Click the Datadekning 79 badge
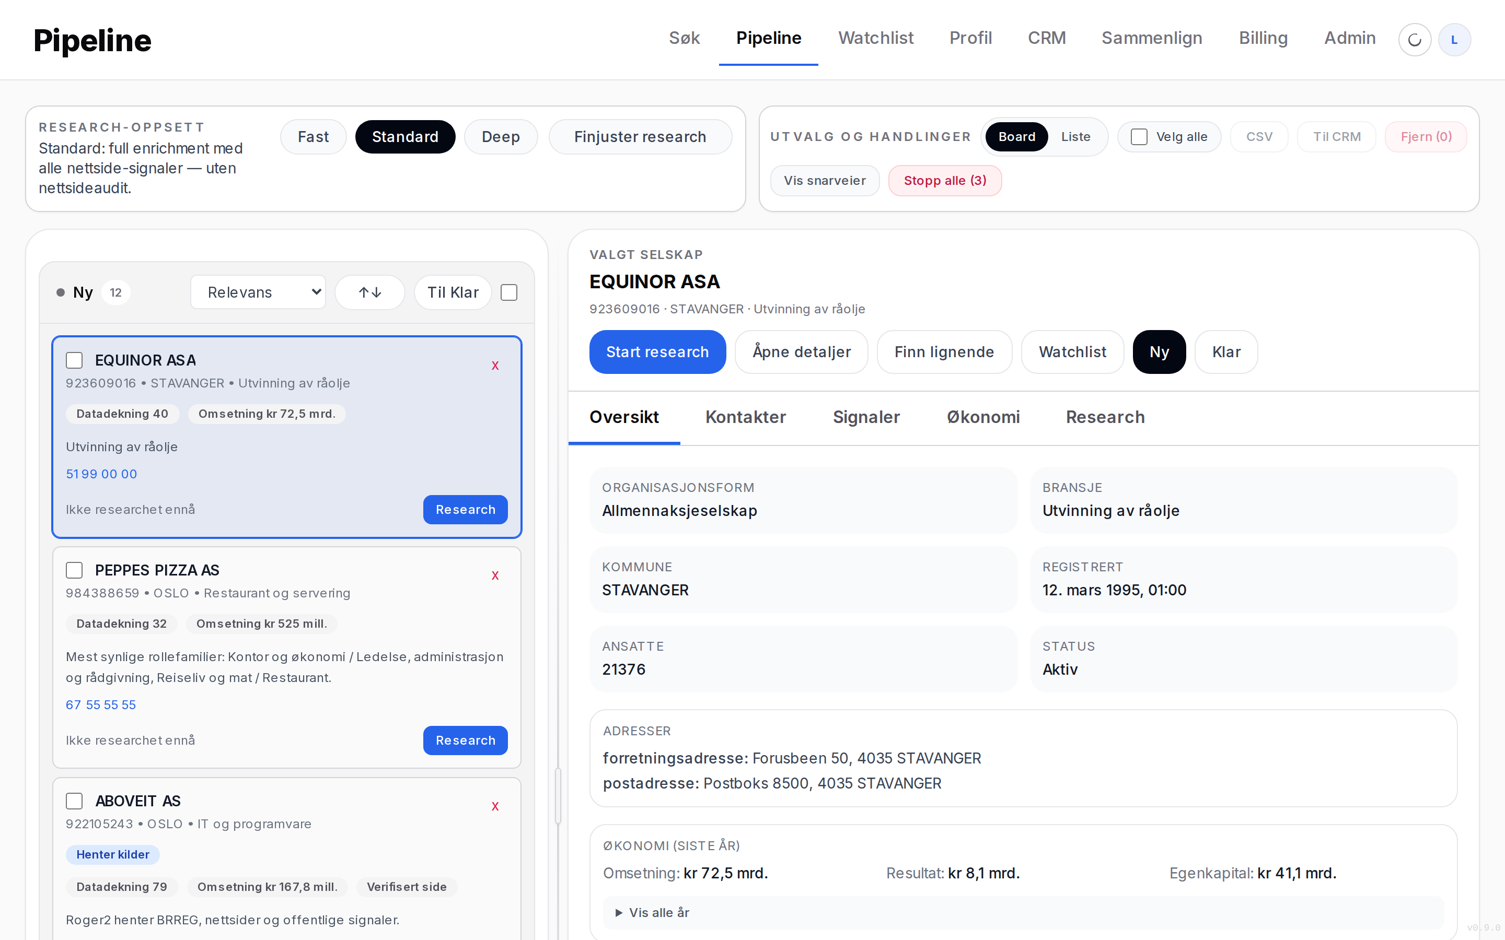The height and width of the screenshot is (940, 1505). (x=121, y=887)
